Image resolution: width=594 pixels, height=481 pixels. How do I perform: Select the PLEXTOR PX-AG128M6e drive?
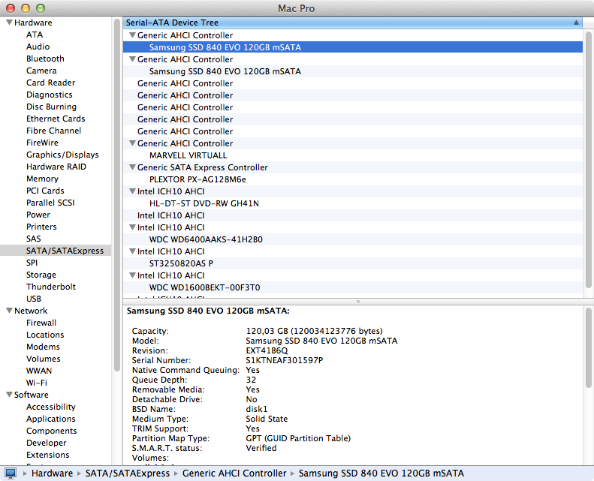[353, 179]
